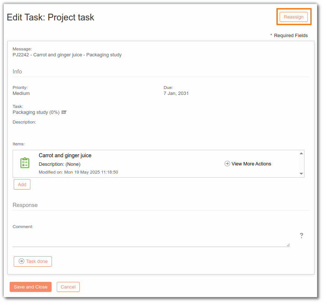Add an item with the Add button
The height and width of the screenshot is (303, 323).
22,184
